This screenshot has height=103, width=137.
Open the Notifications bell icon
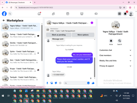125,14
